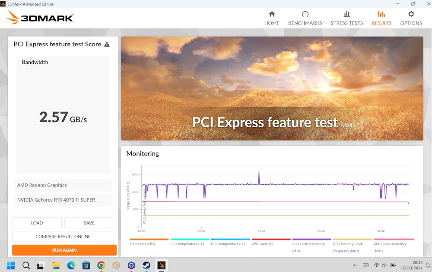432x272 pixels.
Task: Show hidden system tray icons
Action: 355,266
